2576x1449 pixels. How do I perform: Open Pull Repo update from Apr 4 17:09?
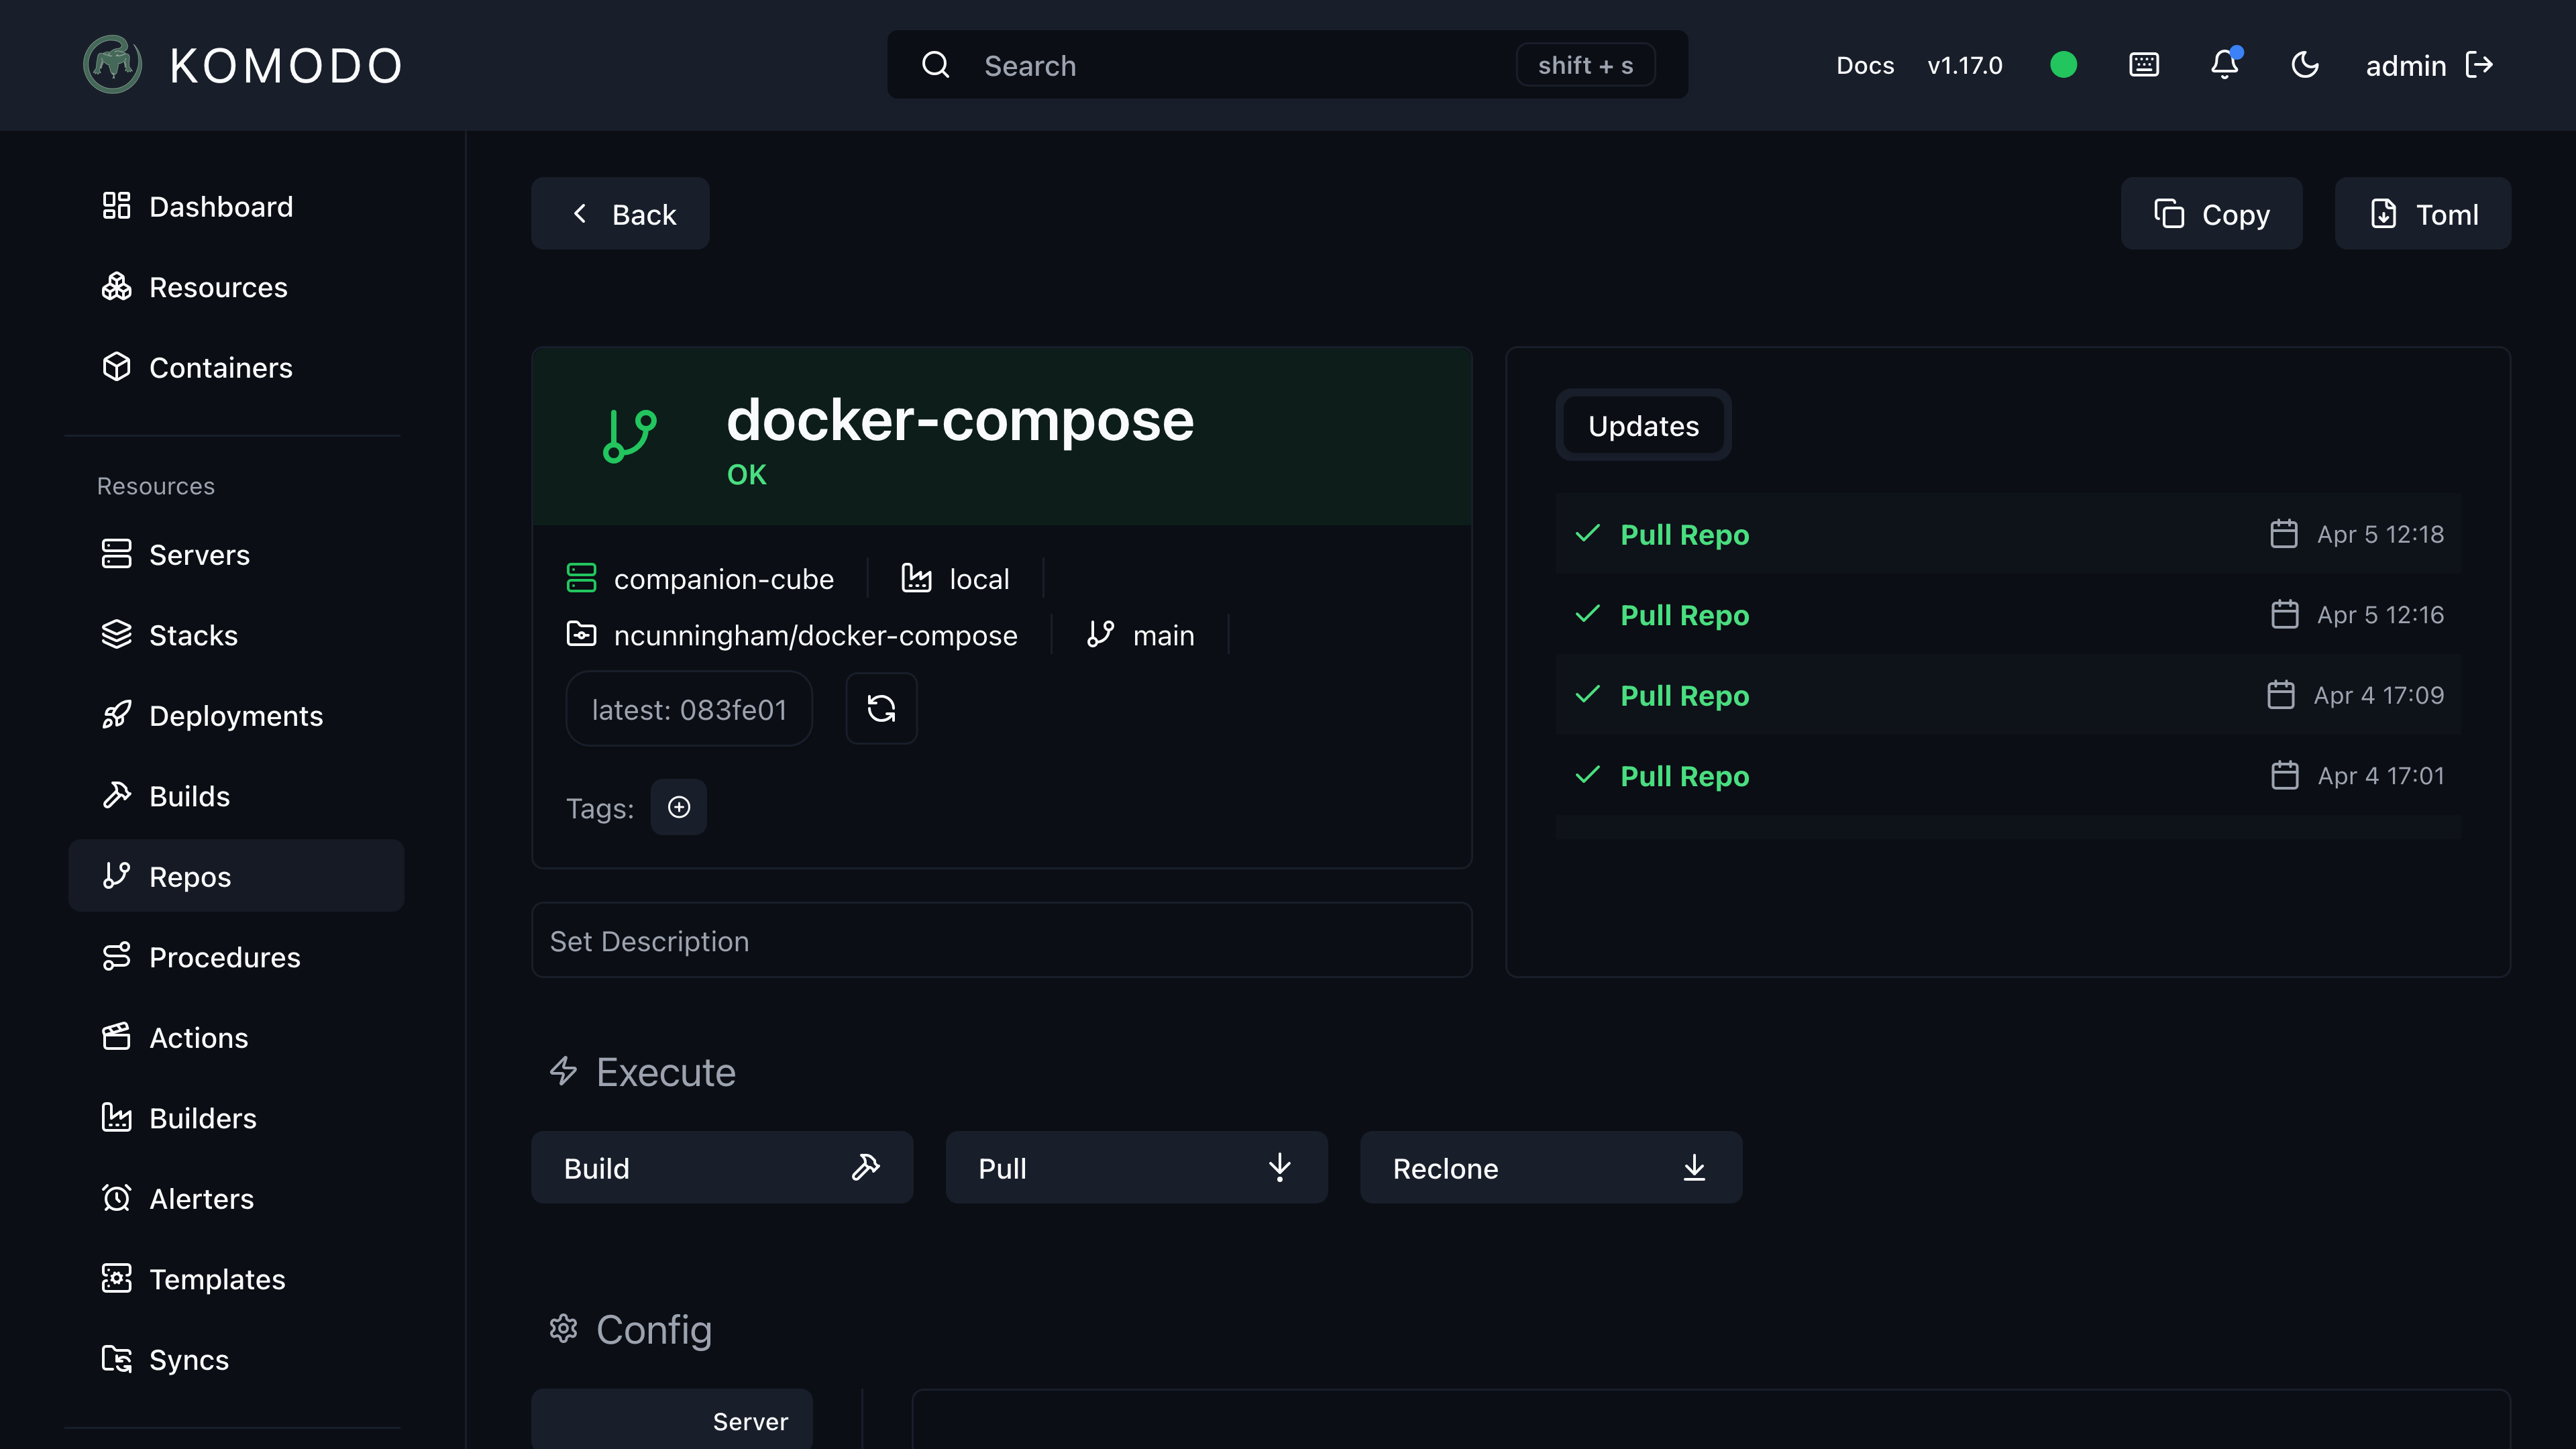[x=2007, y=694]
